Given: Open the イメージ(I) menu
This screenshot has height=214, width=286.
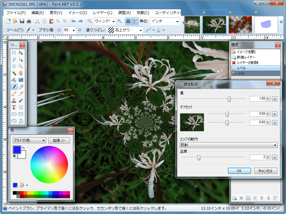Looking at the screenshot, I should point(77,13).
